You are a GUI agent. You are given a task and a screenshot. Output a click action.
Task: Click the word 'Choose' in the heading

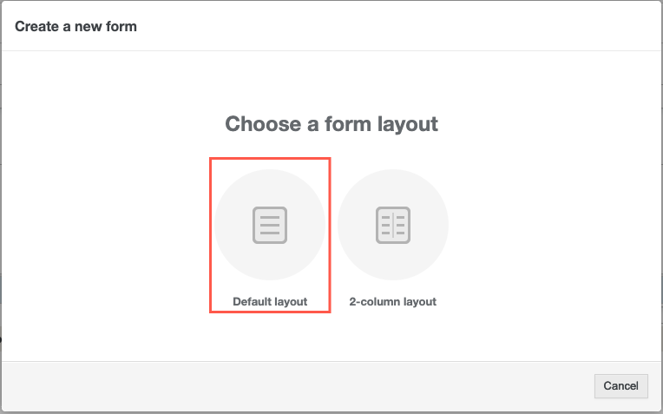(259, 124)
